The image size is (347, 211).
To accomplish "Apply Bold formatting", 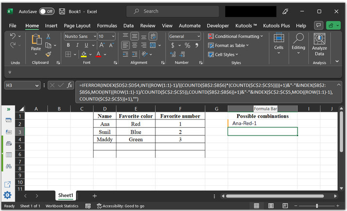I will coord(68,45).
